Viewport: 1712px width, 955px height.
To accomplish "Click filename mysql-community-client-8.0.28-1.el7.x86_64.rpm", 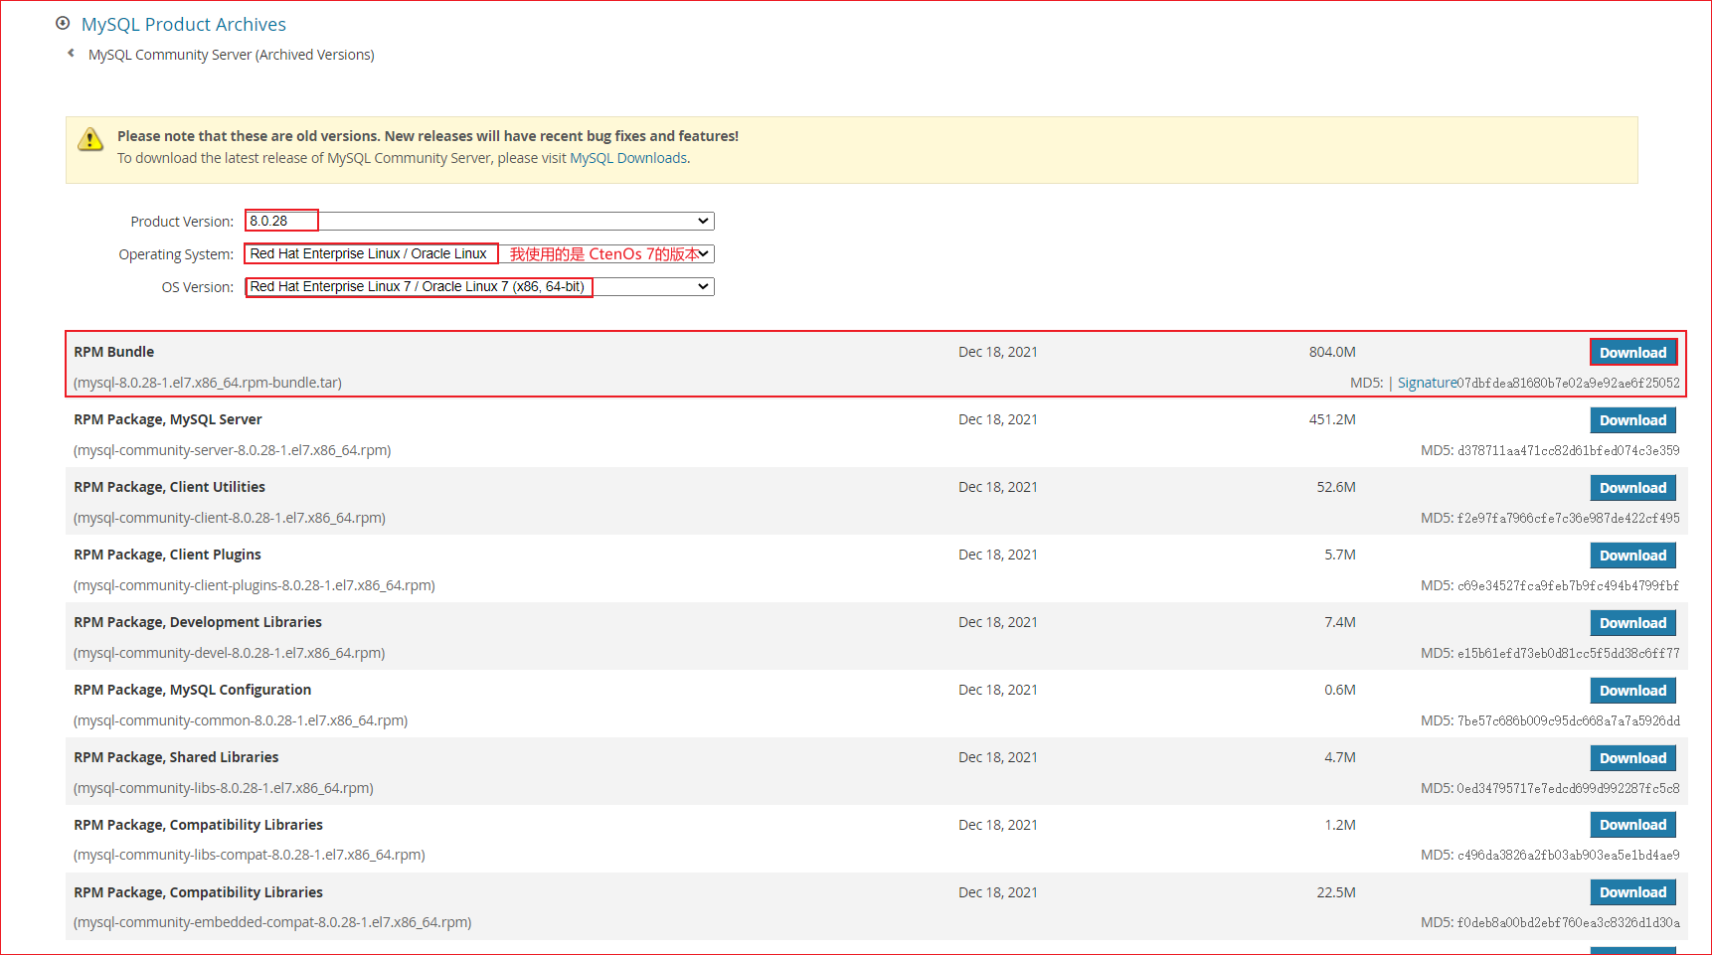I will pos(230,518).
